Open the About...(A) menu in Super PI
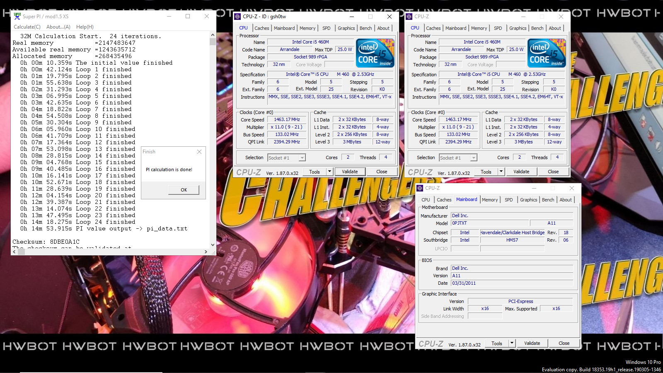The height and width of the screenshot is (373, 663). (x=58, y=27)
